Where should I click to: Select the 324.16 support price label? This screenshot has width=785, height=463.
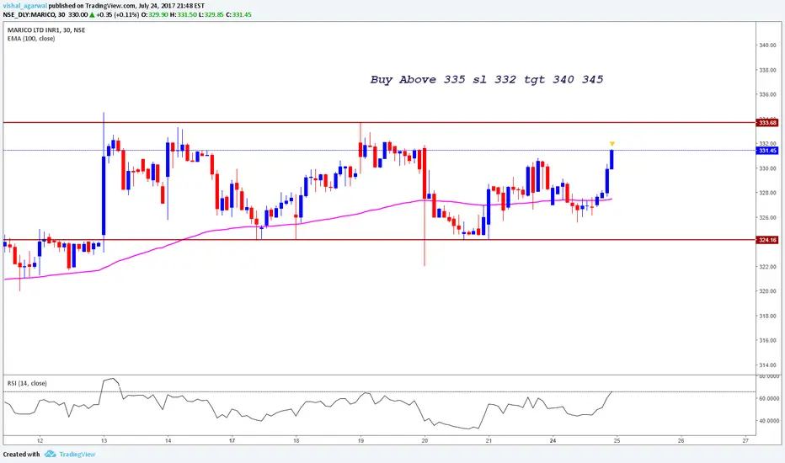point(767,240)
